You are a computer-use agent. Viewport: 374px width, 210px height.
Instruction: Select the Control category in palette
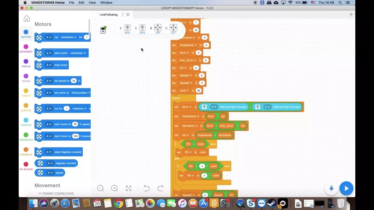[x=26, y=107]
